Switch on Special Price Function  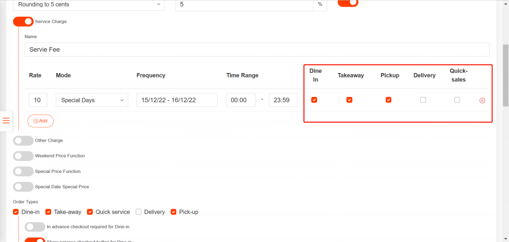[x=23, y=171]
